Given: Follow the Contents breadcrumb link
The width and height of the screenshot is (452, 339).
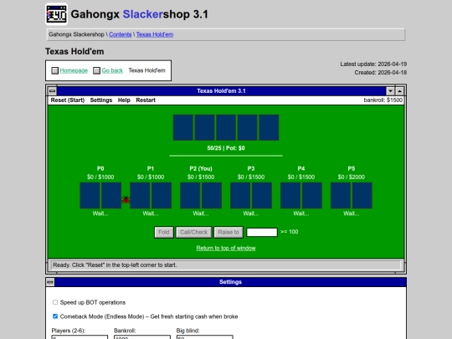Looking at the screenshot, I should point(121,34).
